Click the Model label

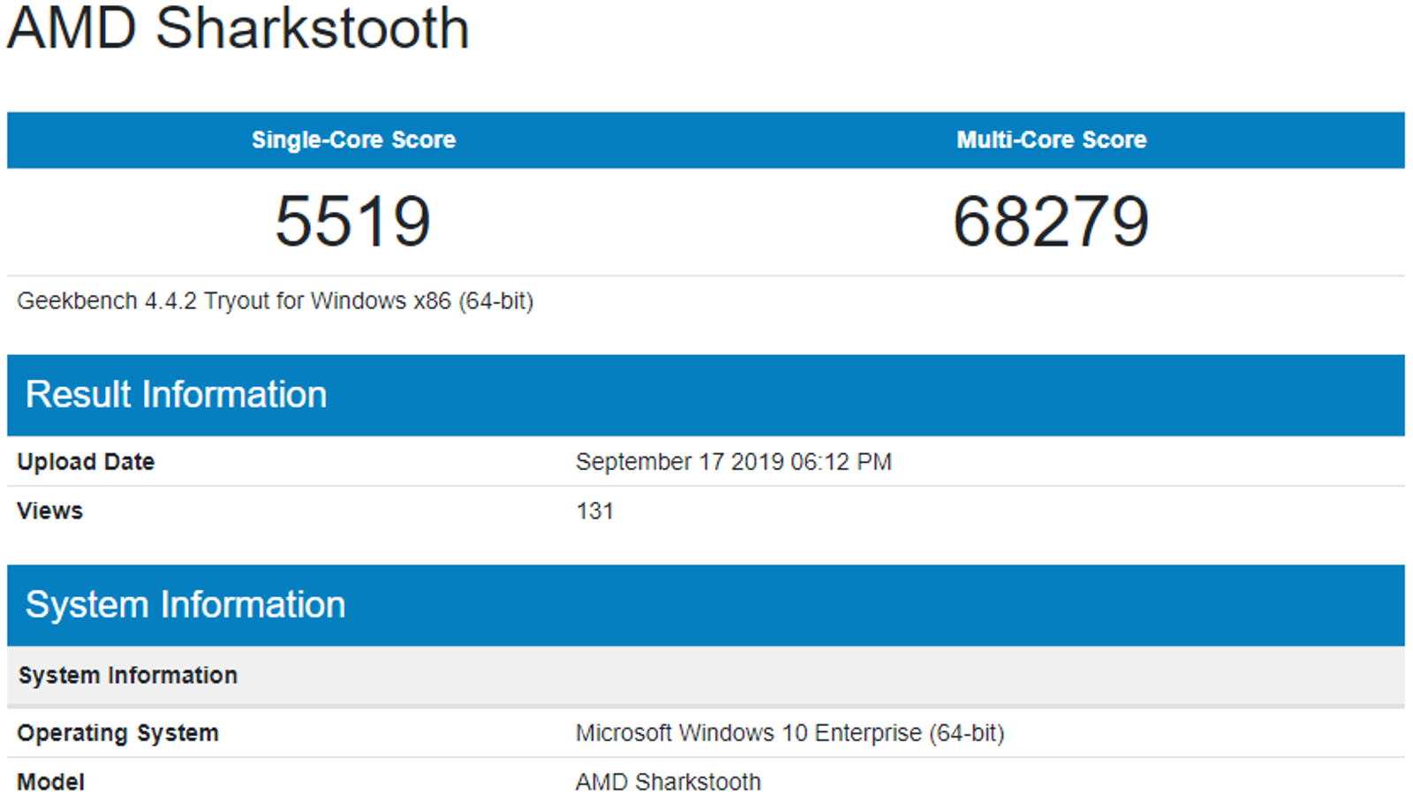tap(50, 782)
